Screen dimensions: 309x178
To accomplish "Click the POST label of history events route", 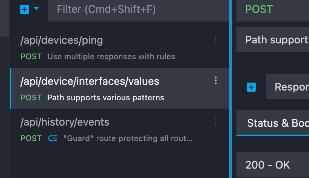I will click(x=31, y=138).
